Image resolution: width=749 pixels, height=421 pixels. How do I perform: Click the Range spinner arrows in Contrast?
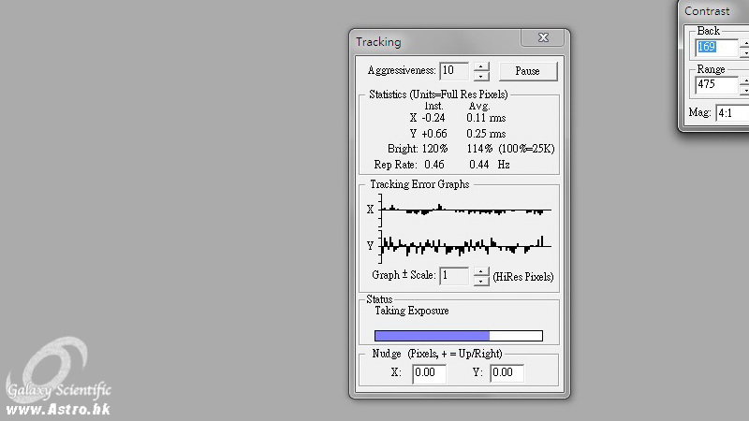(x=744, y=85)
